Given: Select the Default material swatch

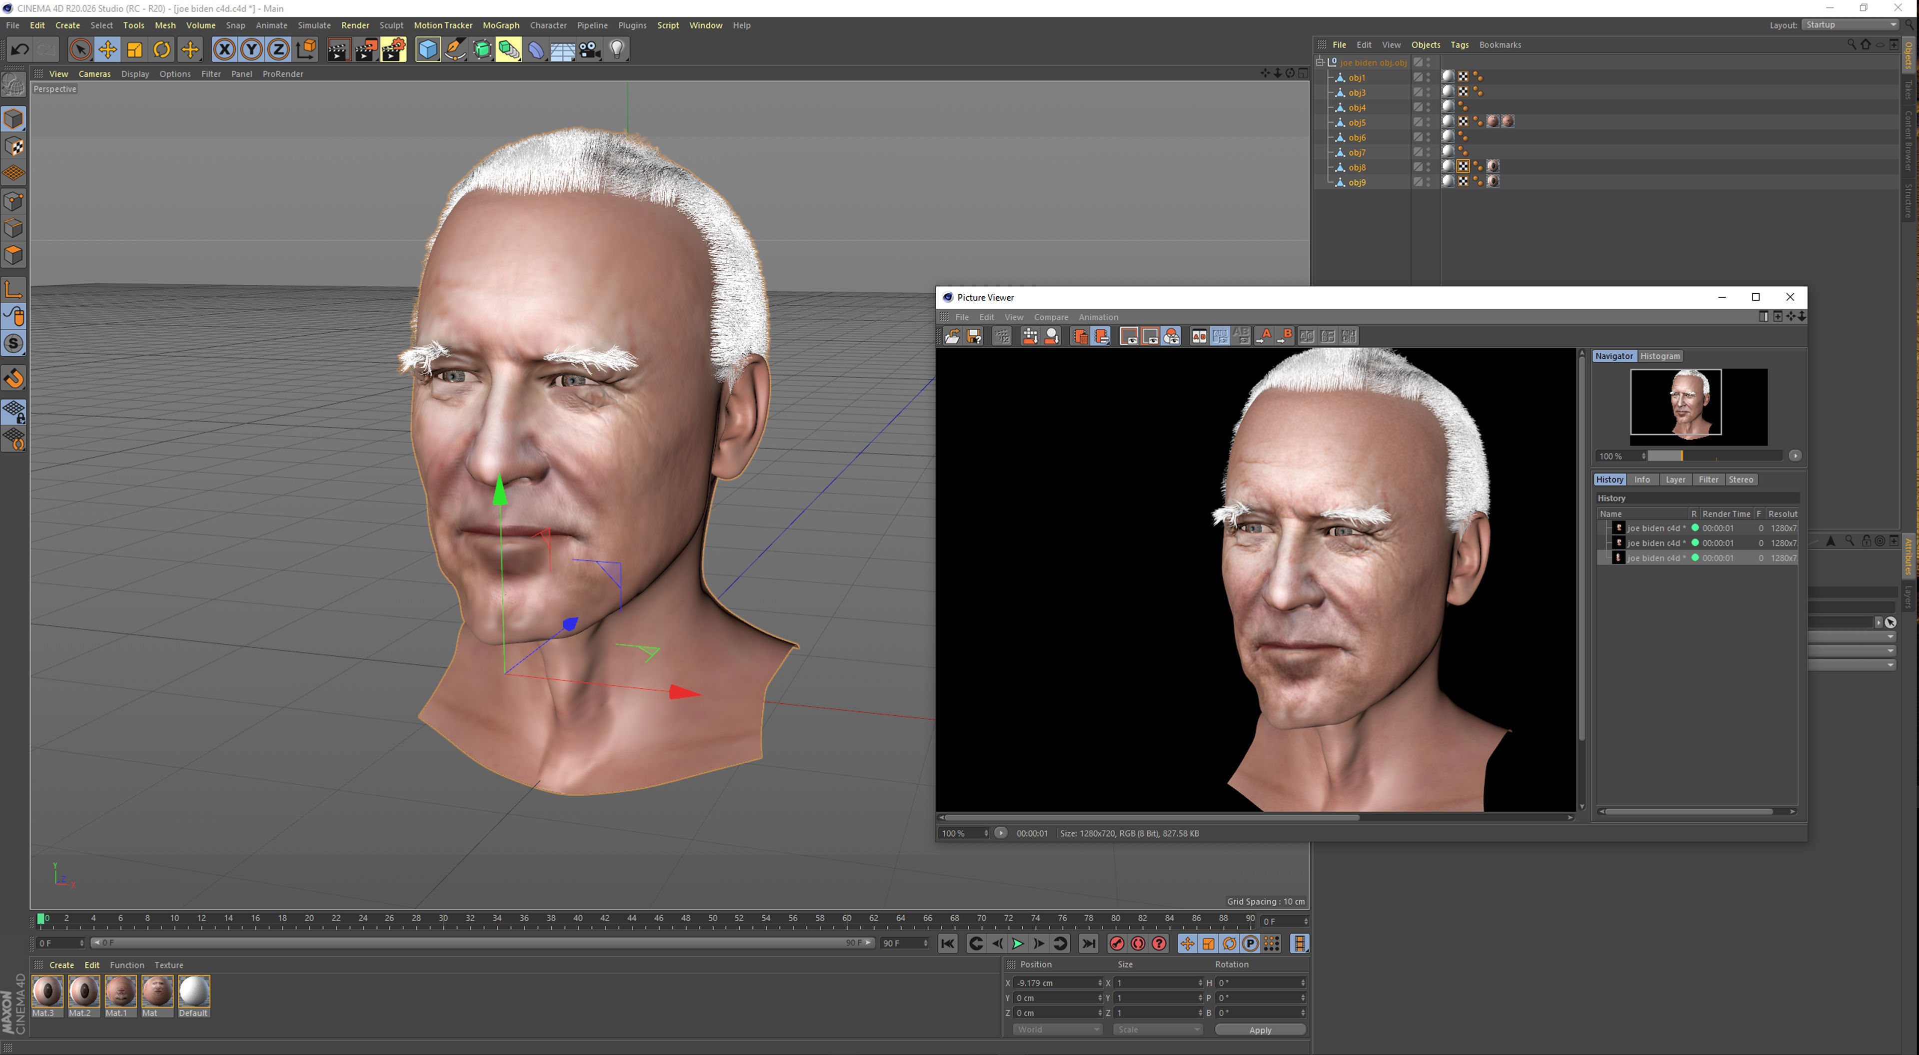Looking at the screenshot, I should 193,996.
